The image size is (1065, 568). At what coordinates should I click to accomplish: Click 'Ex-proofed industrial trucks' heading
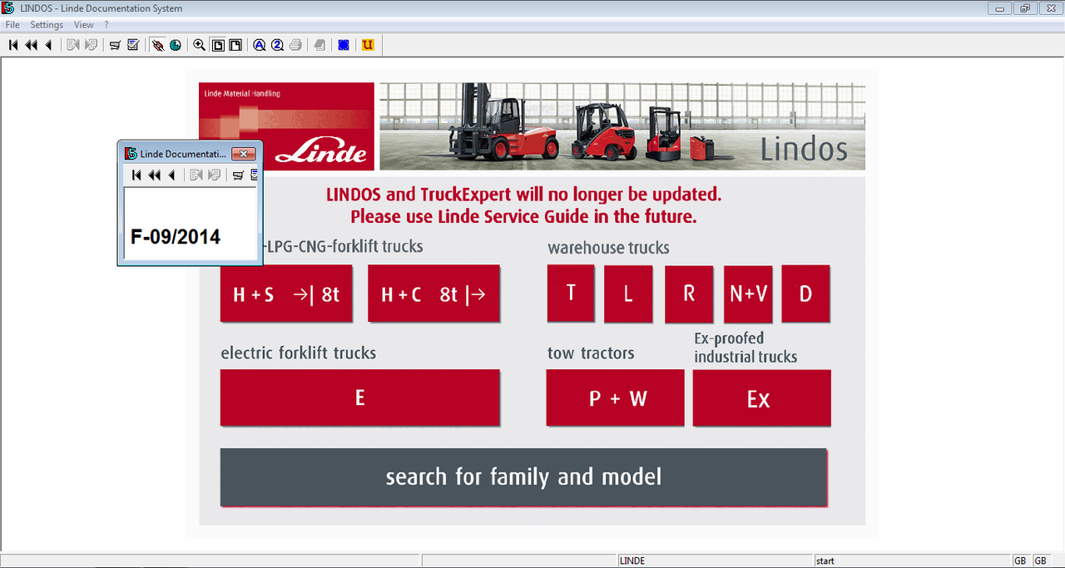coord(746,348)
